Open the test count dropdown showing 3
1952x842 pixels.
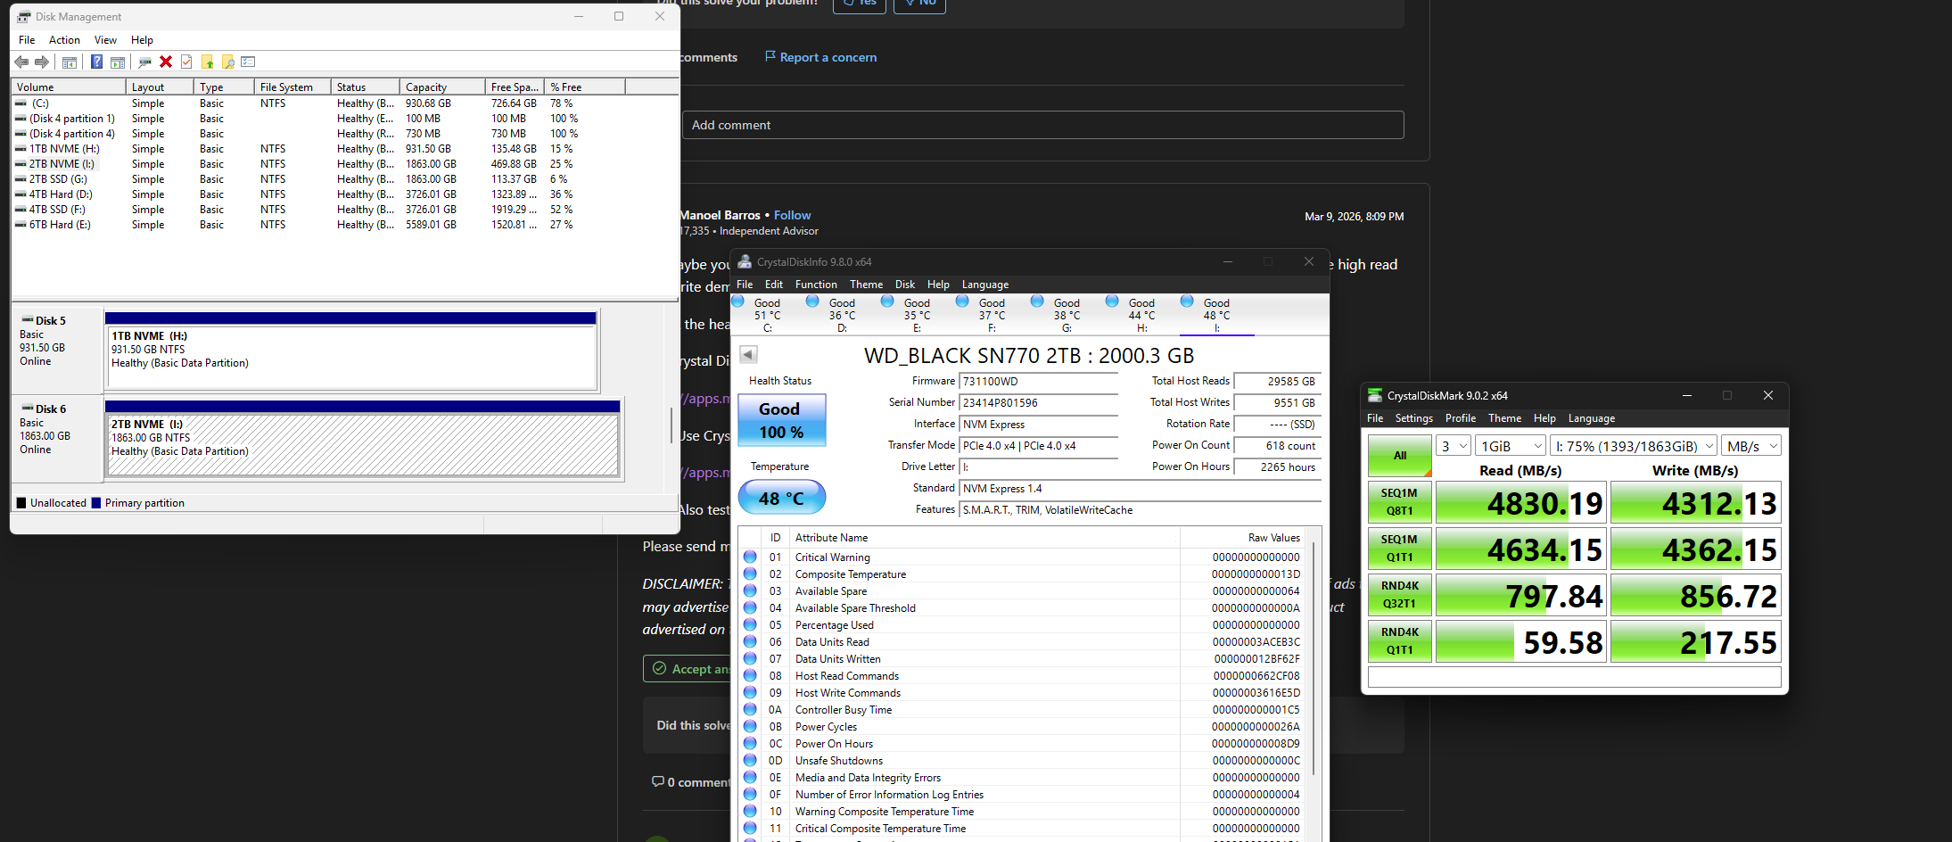(1453, 446)
